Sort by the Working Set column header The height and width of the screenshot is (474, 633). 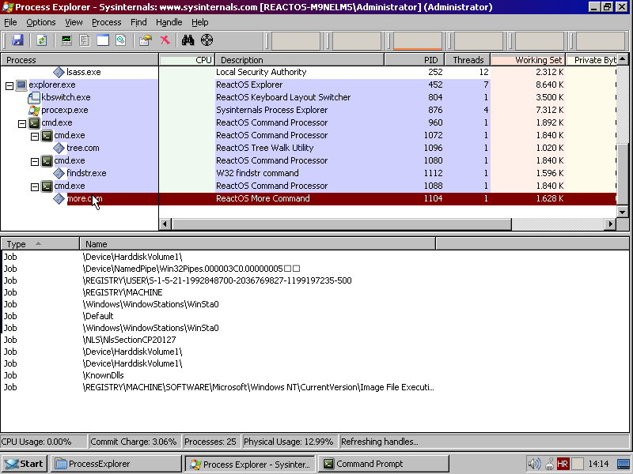pyautogui.click(x=528, y=60)
